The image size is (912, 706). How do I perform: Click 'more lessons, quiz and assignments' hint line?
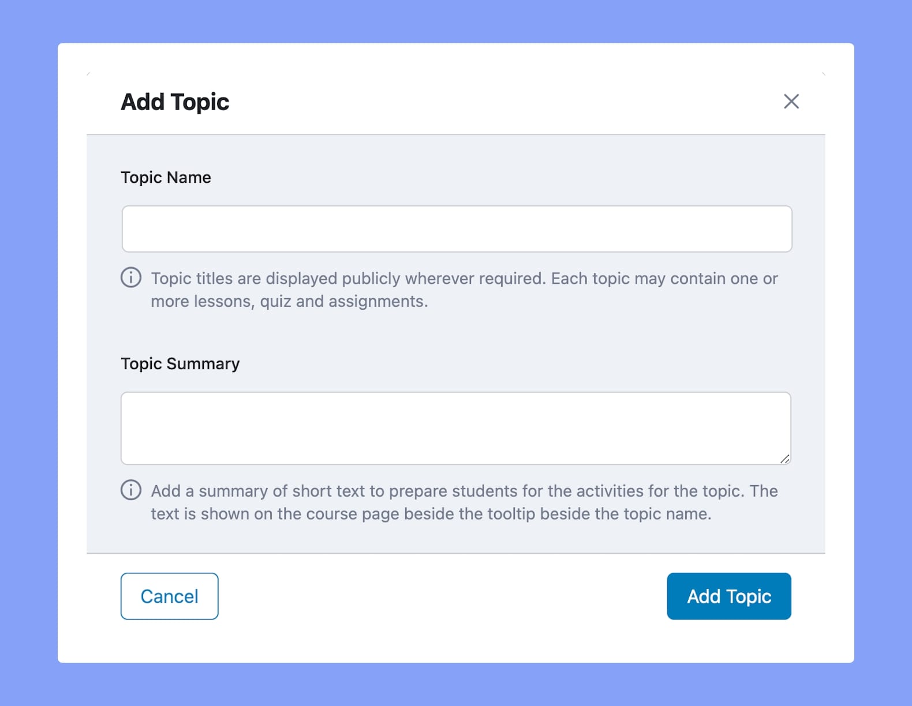coord(289,301)
